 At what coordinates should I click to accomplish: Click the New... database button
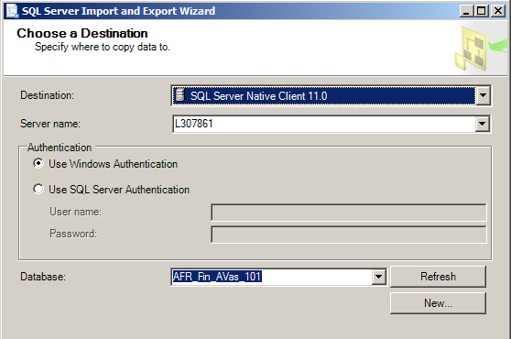438,303
